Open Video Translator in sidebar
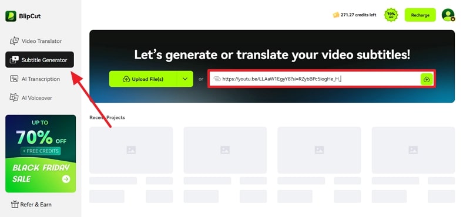The width and height of the screenshot is (463, 217). pos(39,41)
